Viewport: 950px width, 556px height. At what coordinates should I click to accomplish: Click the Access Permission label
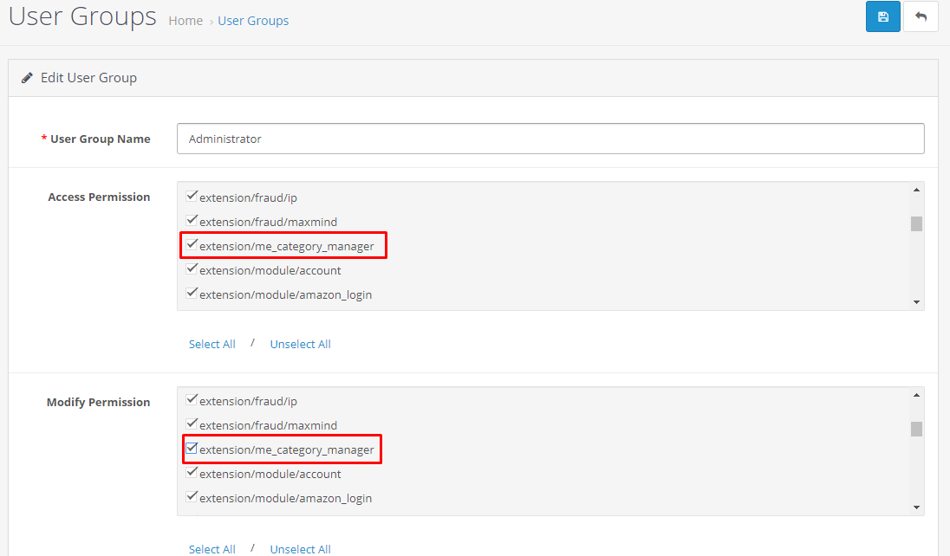pyautogui.click(x=99, y=197)
